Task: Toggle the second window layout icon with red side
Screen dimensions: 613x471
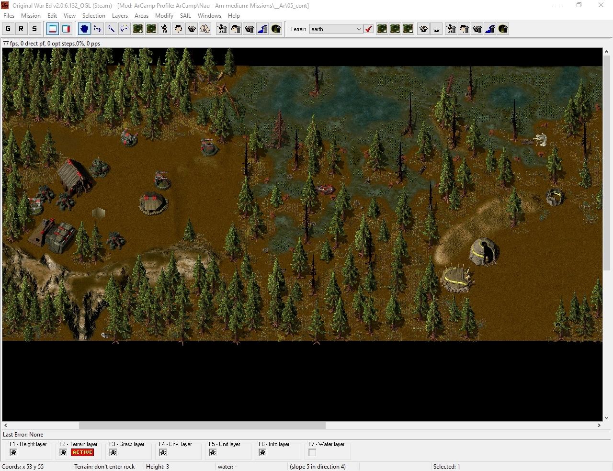Action: pos(66,29)
